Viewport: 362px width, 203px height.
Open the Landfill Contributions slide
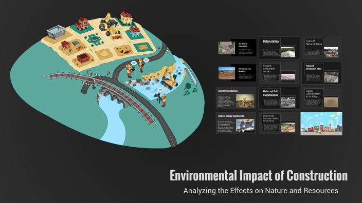pyautogui.click(x=236, y=98)
